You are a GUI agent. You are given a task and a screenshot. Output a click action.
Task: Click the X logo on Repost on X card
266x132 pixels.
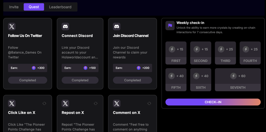[x=65, y=103]
